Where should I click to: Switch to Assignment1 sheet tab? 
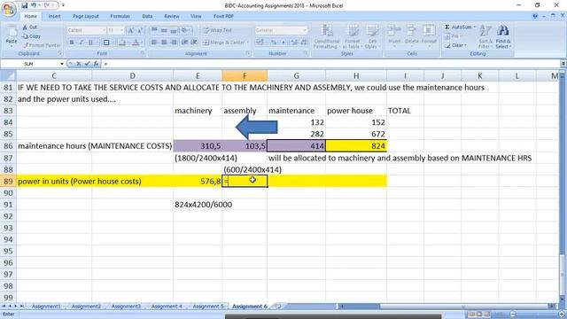coord(46,307)
